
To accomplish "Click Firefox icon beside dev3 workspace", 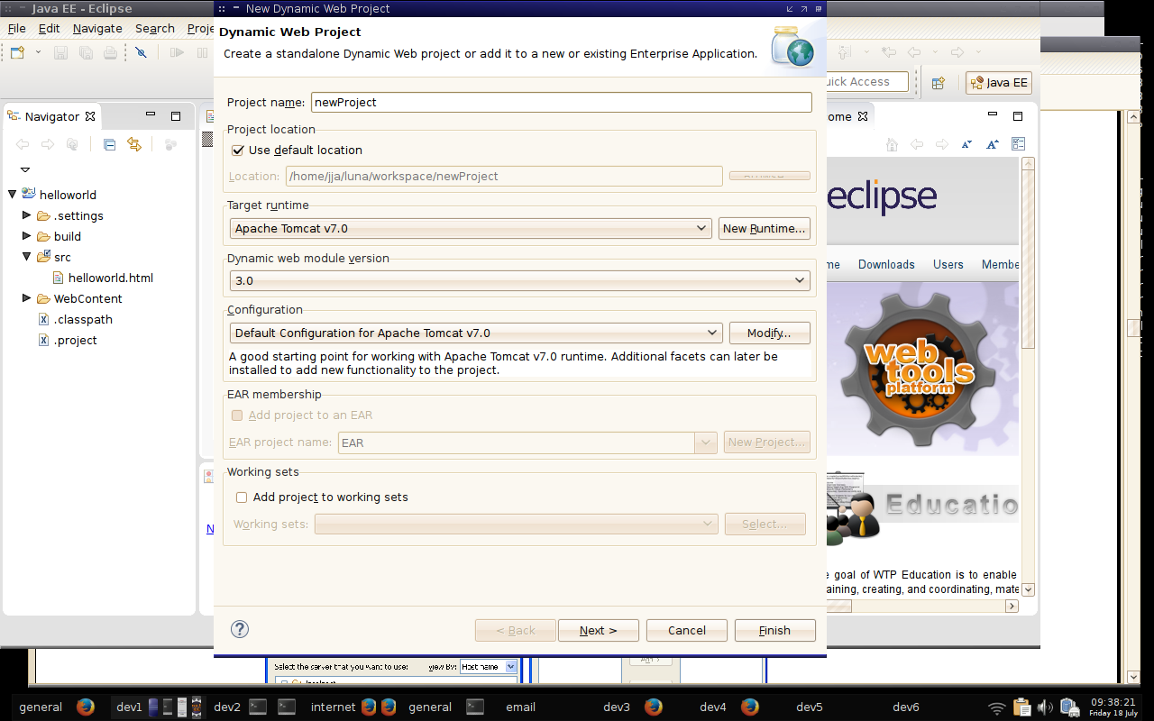I will pos(654,707).
